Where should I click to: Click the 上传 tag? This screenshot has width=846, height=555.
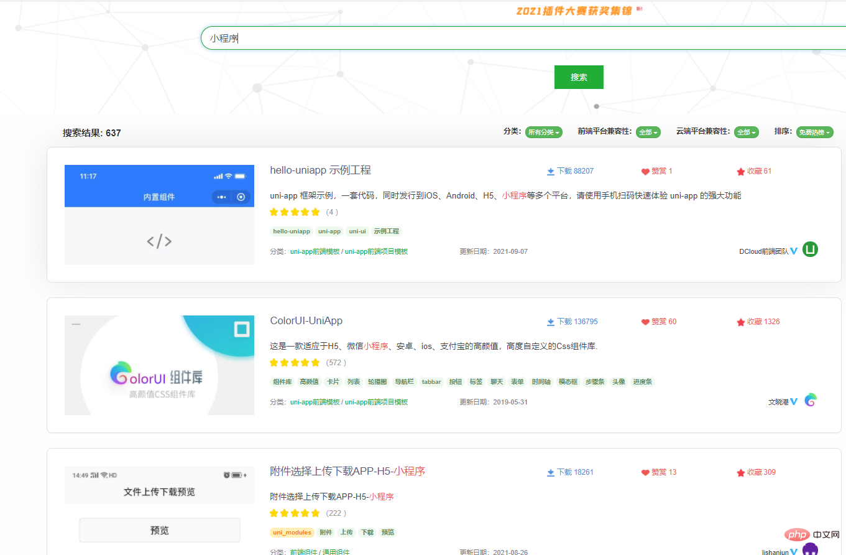pyautogui.click(x=346, y=533)
